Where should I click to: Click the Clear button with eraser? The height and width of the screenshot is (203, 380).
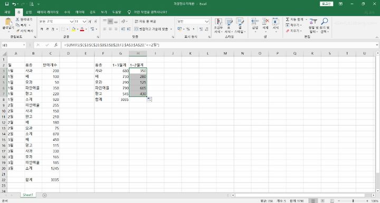point(294,31)
